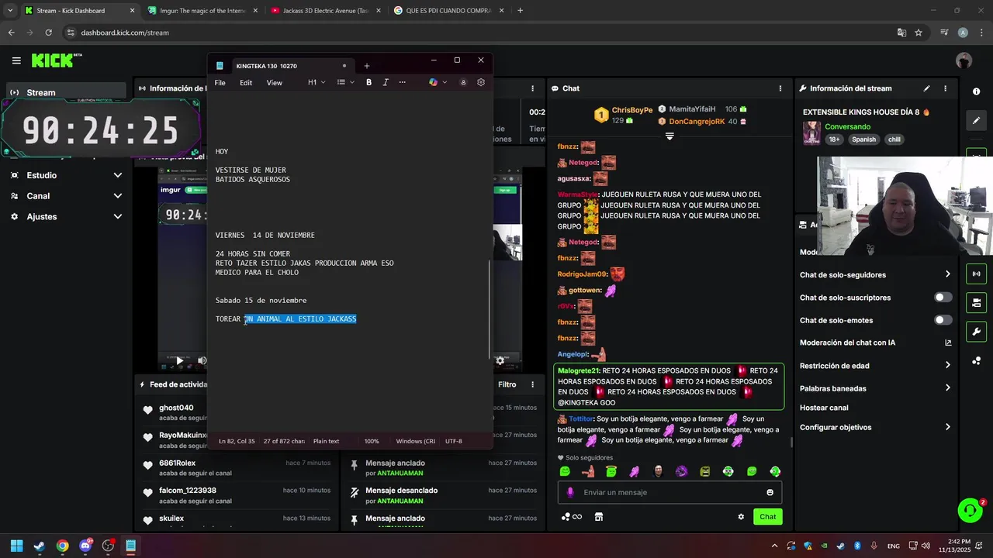Open Steam from the taskbar
The image size is (993, 558).
tap(40, 546)
